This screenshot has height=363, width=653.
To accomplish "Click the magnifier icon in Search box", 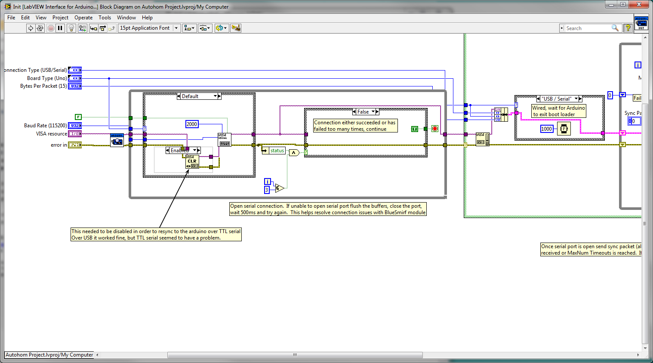I will (x=615, y=28).
